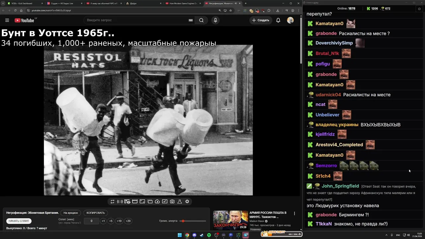Click the +10 split minutes button
The width and height of the screenshot is (425, 239).
click(x=119, y=221)
